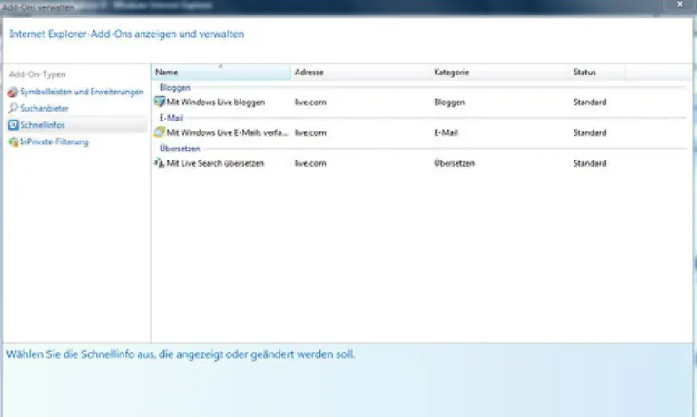Viewport: 697px width, 417px height.
Task: Click the Windows Live E-Mails icon
Action: (159, 132)
